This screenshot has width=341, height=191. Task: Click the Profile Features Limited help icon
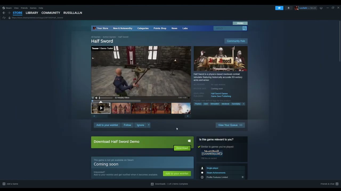(x=242, y=177)
